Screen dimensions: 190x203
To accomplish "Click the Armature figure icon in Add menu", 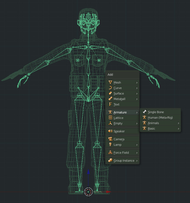I will coord(110,112).
